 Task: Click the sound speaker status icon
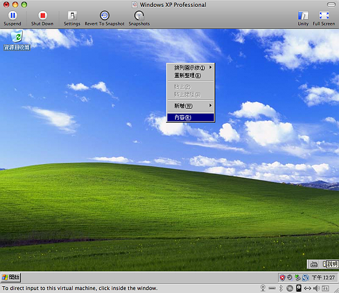click(316, 288)
